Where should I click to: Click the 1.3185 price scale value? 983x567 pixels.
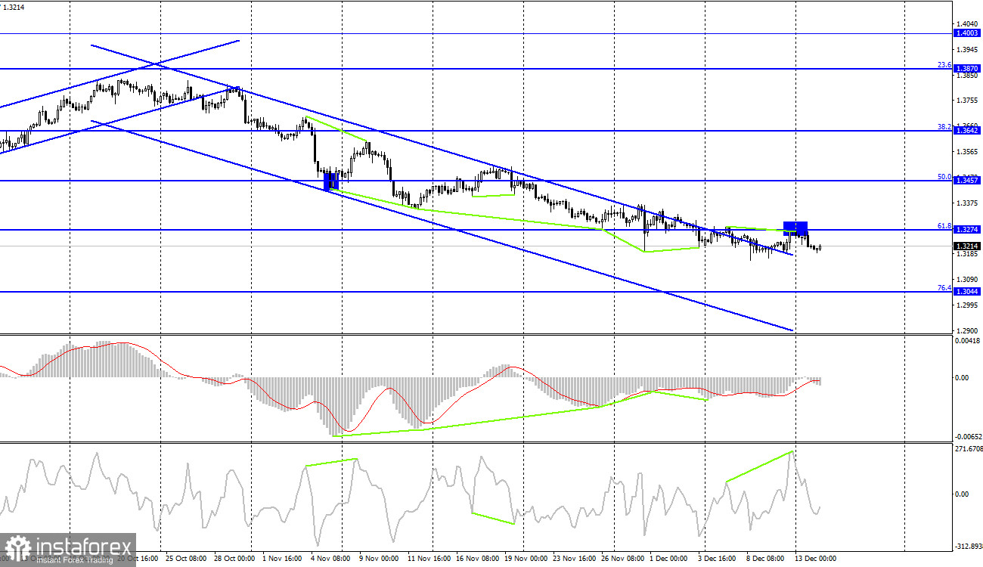coord(968,254)
